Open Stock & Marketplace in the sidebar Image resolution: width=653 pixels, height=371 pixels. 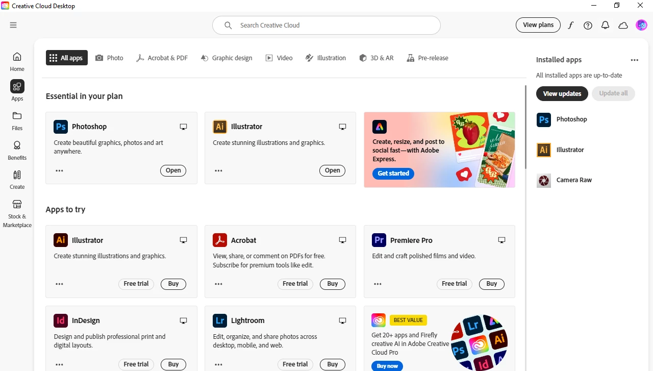(17, 213)
